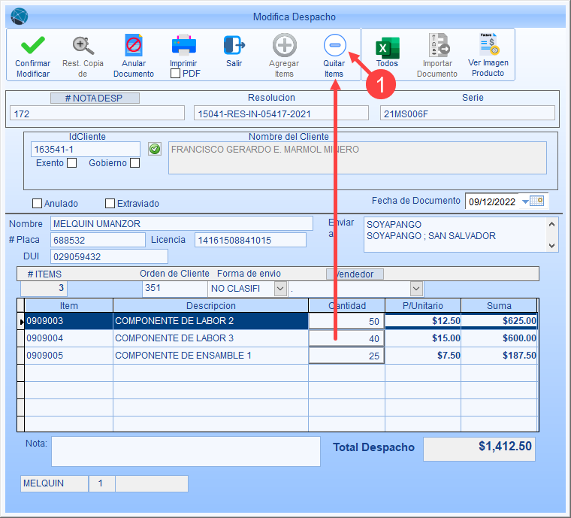Image resolution: width=571 pixels, height=518 pixels.
Task: Click the Rest. Copia de magnifier icon
Action: pos(83,46)
